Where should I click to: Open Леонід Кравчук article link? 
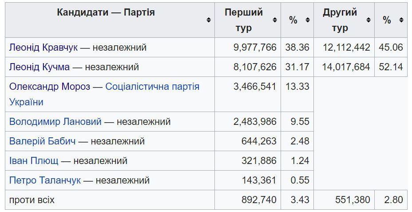[44, 48]
